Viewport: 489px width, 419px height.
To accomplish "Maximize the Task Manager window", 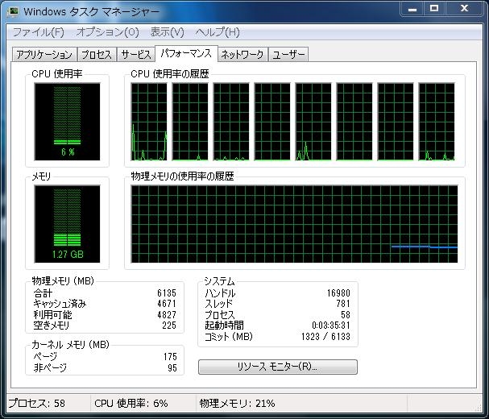I will tap(434, 9).
